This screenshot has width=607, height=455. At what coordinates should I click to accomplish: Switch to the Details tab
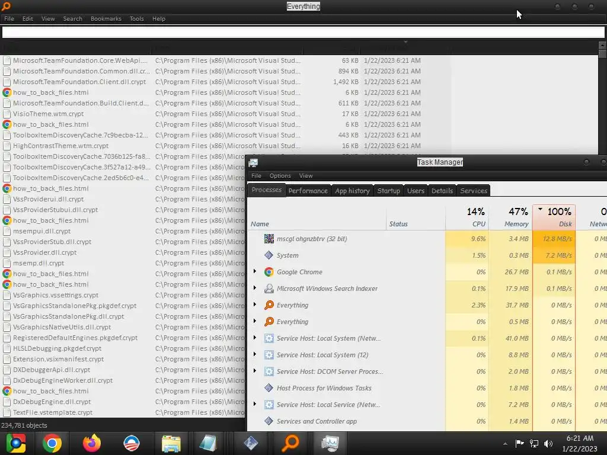[x=442, y=191]
